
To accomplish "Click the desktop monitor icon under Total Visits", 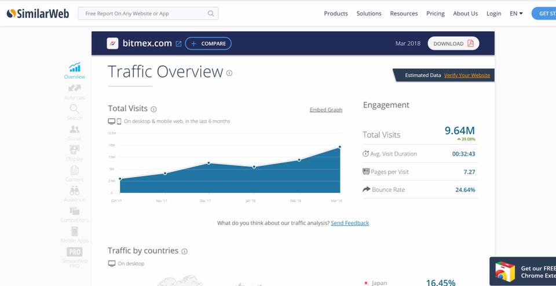I will (111, 121).
